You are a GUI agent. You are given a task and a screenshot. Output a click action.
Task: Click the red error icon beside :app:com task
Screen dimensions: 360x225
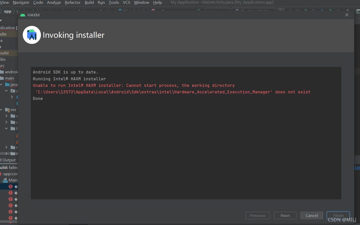coord(1,174)
